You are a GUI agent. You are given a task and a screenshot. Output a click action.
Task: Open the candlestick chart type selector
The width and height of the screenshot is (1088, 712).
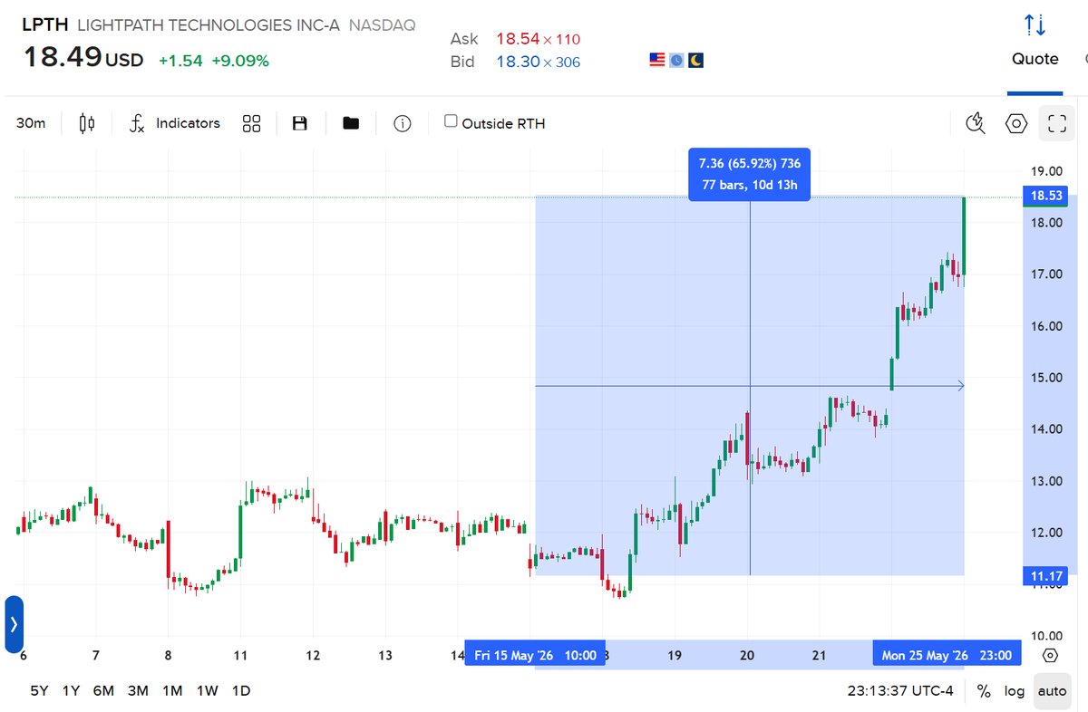87,123
